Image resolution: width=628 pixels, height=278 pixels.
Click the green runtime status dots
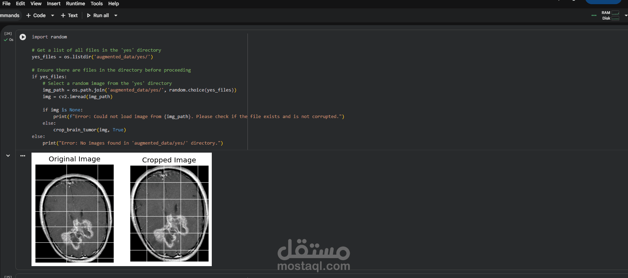[x=594, y=15]
